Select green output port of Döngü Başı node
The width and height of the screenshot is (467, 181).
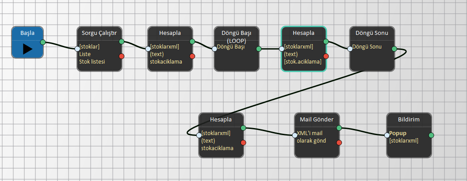(259, 49)
